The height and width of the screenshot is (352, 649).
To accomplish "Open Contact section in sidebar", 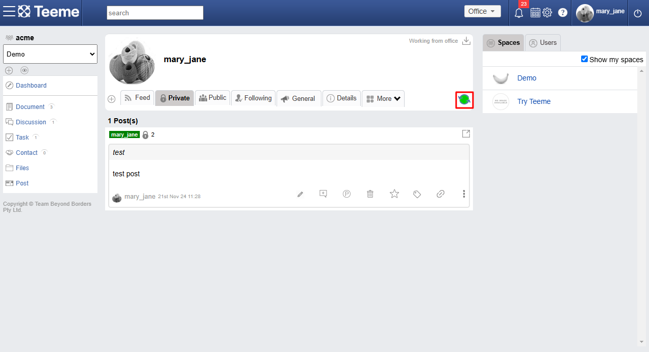I will coord(27,153).
